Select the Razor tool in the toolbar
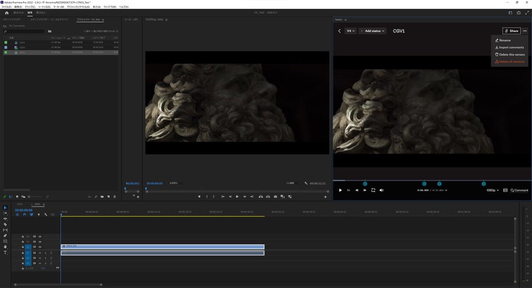This screenshot has height=288, width=532. (5, 224)
